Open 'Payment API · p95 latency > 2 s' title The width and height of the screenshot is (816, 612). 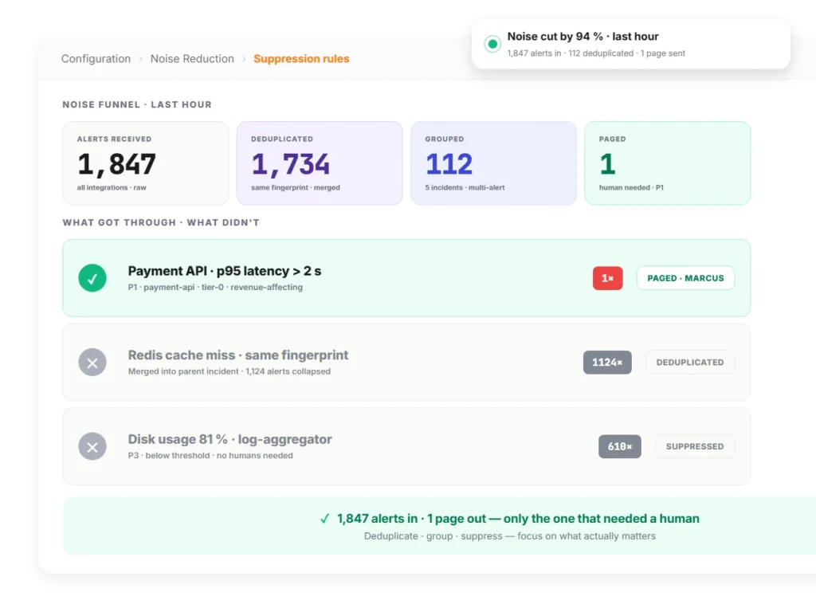224,271
